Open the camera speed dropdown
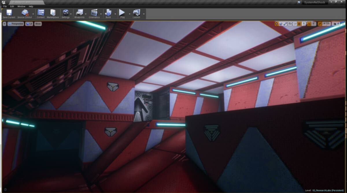The width and height of the screenshot is (347, 193). (x=336, y=24)
